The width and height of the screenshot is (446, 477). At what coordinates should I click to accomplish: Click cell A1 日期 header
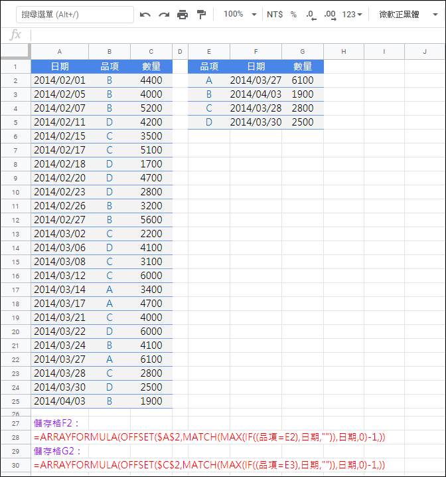[60, 66]
